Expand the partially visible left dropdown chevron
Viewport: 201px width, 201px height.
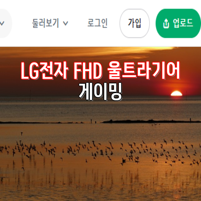[x=2, y=24]
